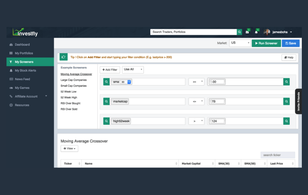Click the jamesboha profile avatar
This screenshot has width=308, height=195.
click(267, 32)
